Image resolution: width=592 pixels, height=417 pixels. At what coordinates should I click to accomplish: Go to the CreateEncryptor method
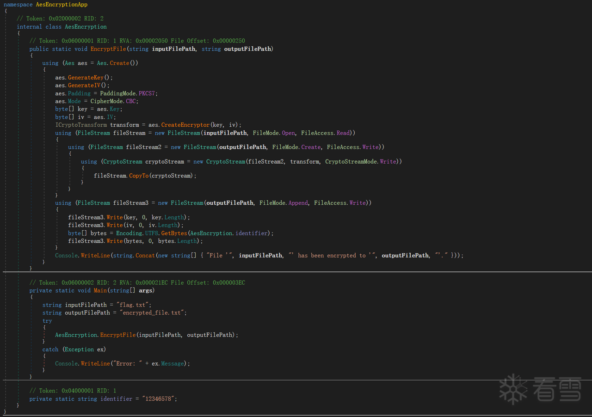click(185, 125)
